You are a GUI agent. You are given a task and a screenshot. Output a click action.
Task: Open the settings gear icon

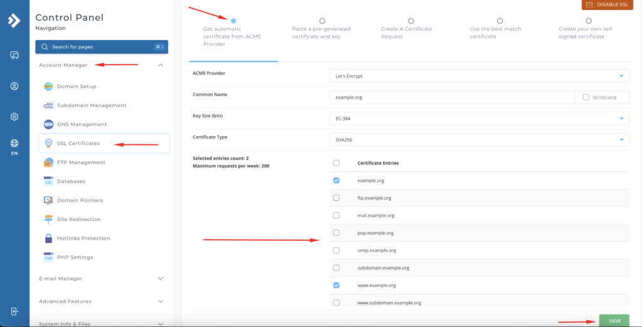coord(14,117)
